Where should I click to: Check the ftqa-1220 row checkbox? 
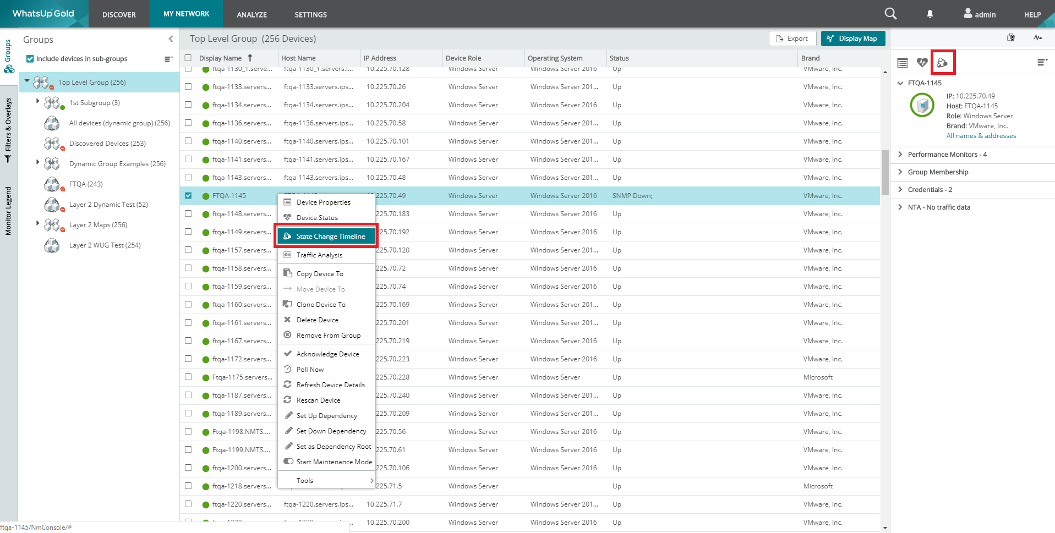pos(188,504)
